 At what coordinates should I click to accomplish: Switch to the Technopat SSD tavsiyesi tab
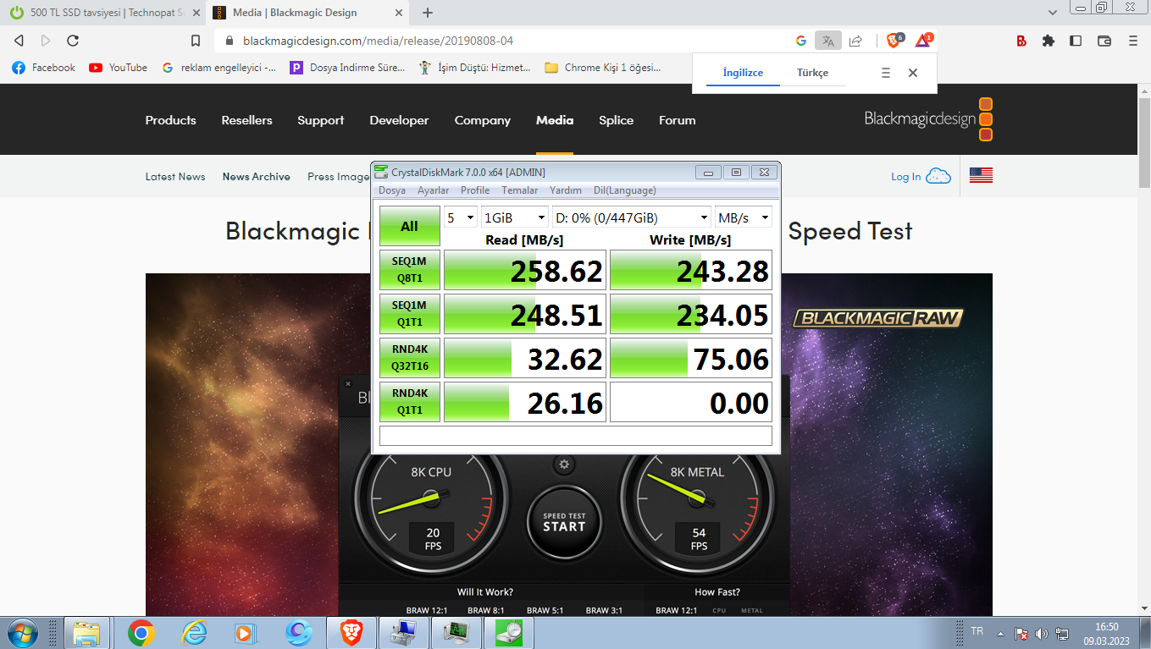coord(102,13)
